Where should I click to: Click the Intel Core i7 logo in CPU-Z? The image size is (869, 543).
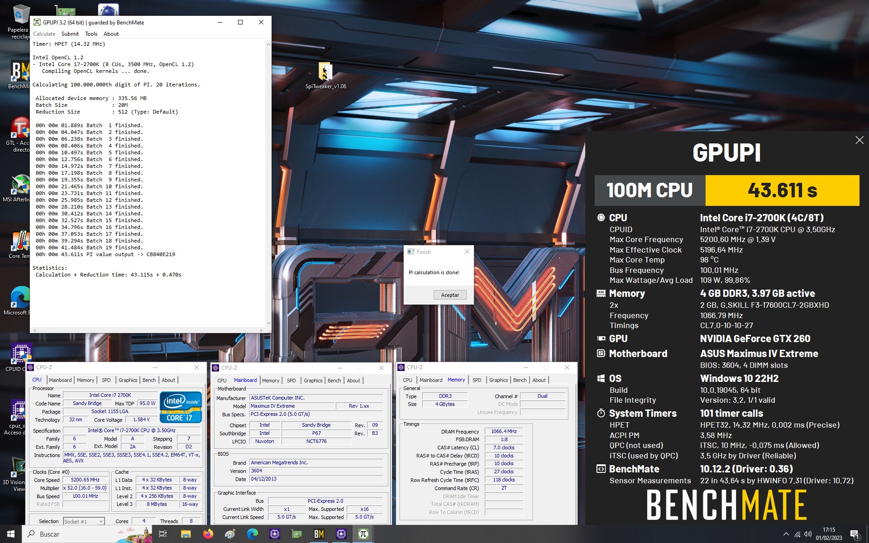[x=181, y=407]
